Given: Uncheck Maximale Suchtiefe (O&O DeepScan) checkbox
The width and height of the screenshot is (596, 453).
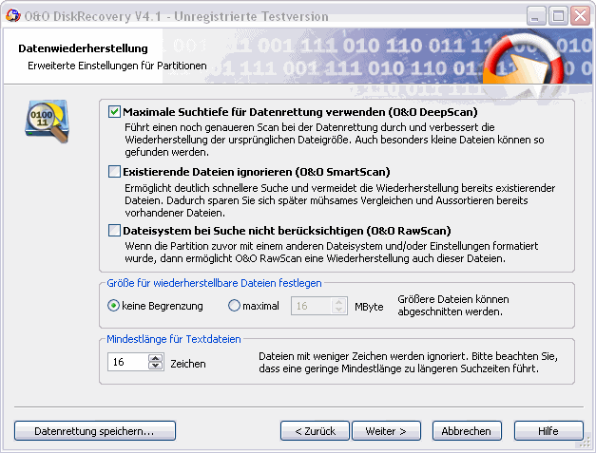Looking at the screenshot, I should pos(114,112).
